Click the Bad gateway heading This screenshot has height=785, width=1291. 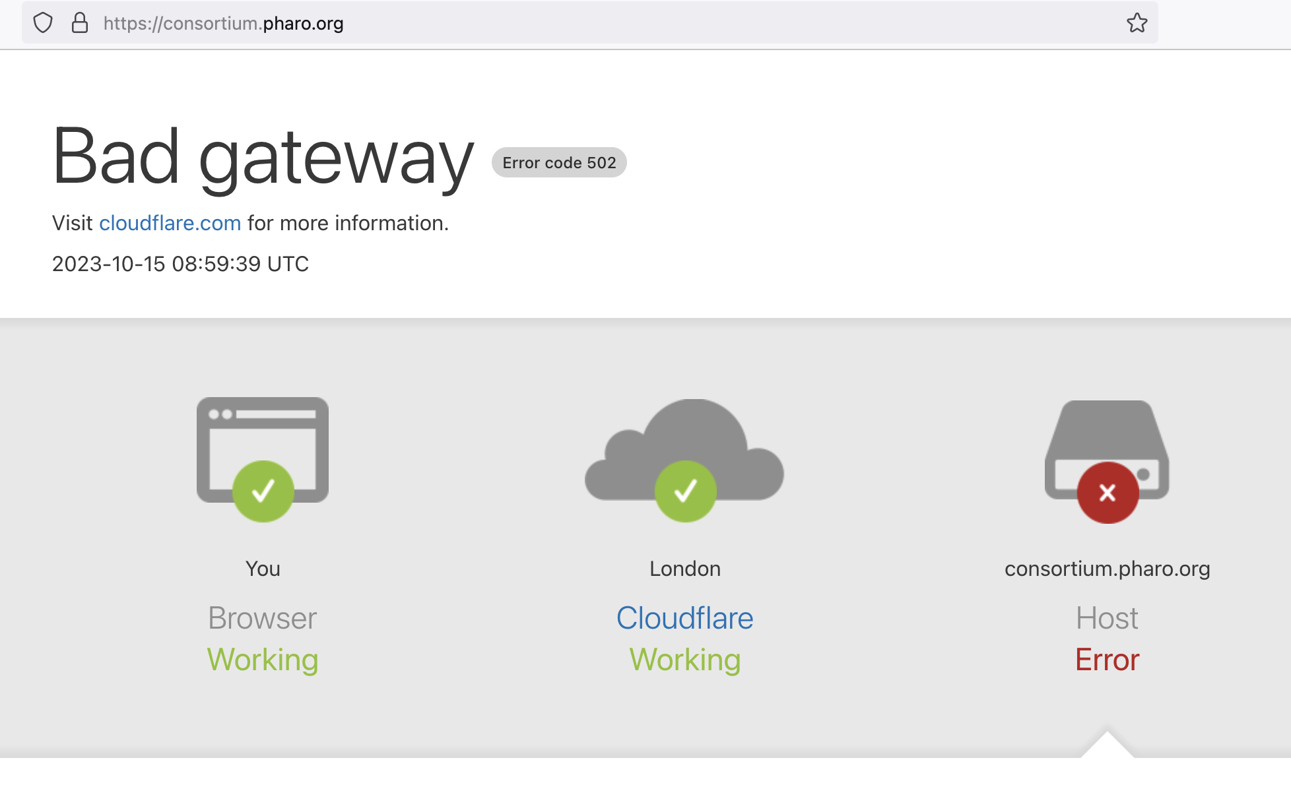pos(263,157)
